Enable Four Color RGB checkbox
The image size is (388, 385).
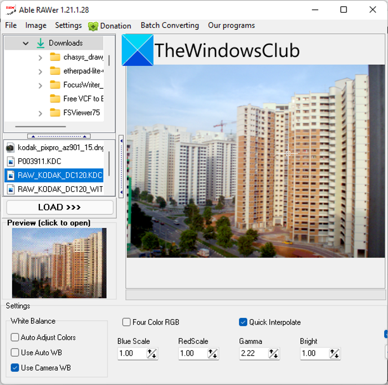point(126,322)
